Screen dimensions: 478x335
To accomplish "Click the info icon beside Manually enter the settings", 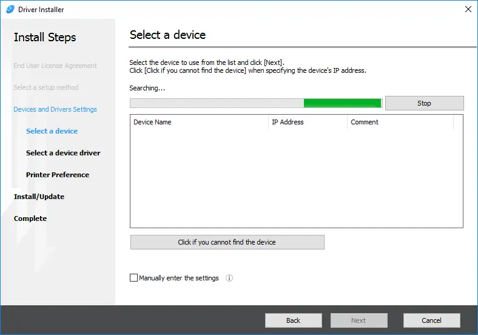I will coord(229,278).
